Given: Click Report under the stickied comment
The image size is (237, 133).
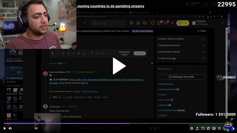Looking at the screenshot, I should coord(98,97).
